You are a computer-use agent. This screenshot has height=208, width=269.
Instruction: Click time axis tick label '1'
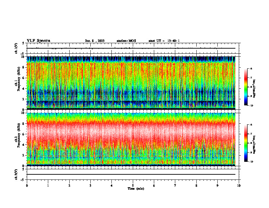(48, 186)
